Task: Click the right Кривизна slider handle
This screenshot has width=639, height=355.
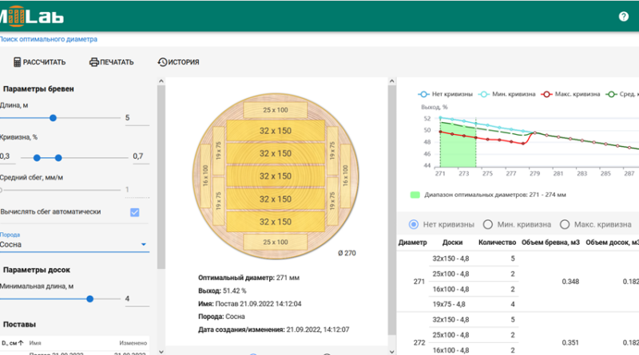Action: tap(58, 157)
